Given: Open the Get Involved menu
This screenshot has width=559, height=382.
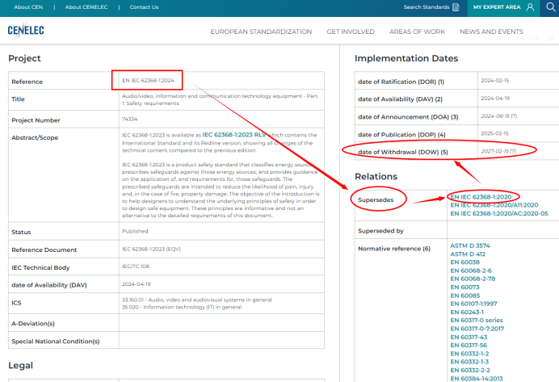Looking at the screenshot, I should coord(351,31).
